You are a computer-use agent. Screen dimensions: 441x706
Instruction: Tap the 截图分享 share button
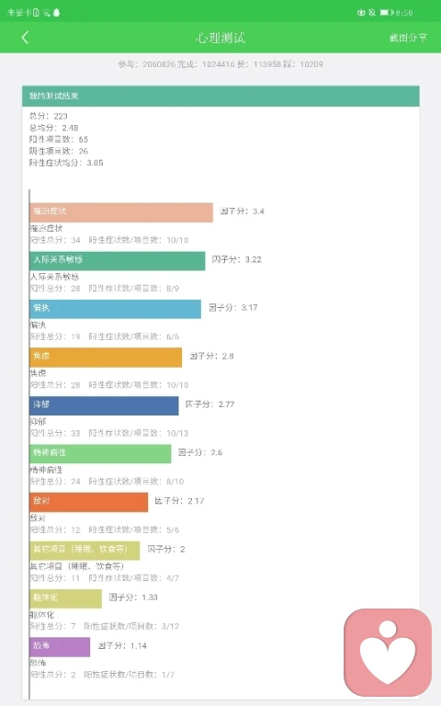coord(408,38)
